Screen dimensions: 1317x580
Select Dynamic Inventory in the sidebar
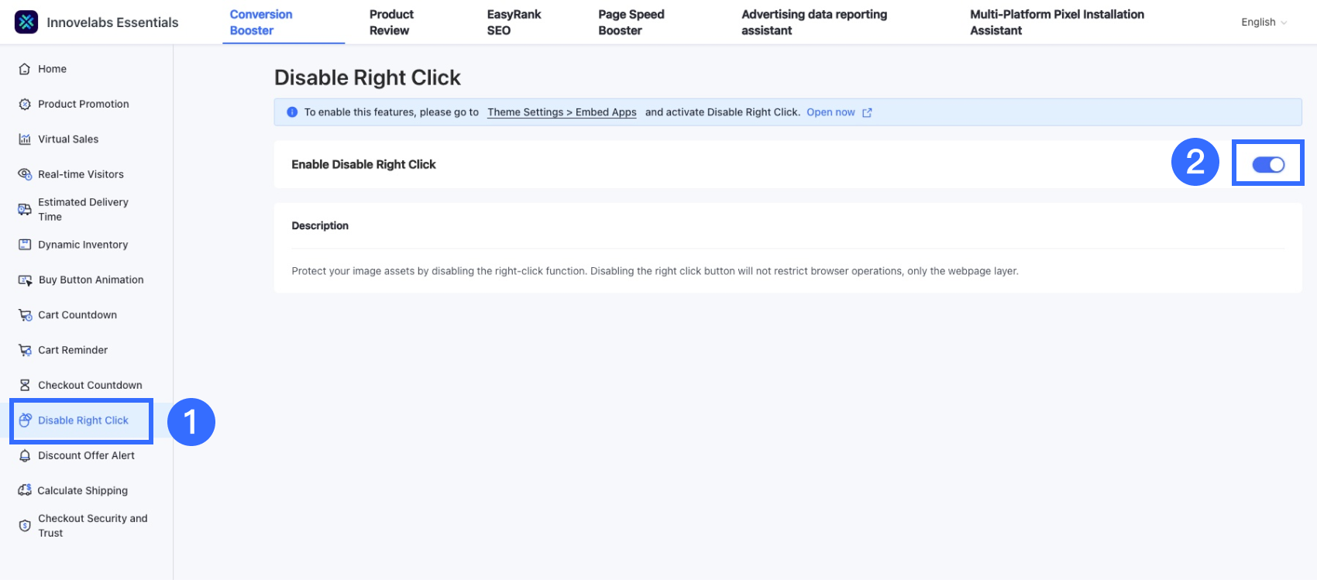[83, 245]
